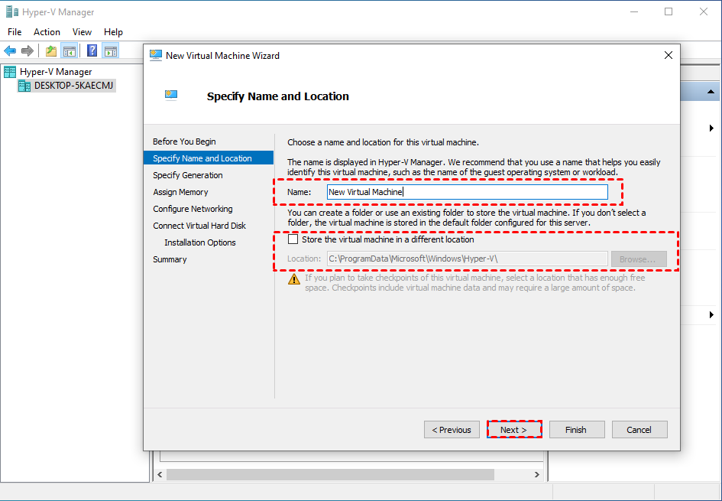The height and width of the screenshot is (501, 722).
Task: Toggle the Show/Hide Action Pane icon
Action: pos(110,50)
